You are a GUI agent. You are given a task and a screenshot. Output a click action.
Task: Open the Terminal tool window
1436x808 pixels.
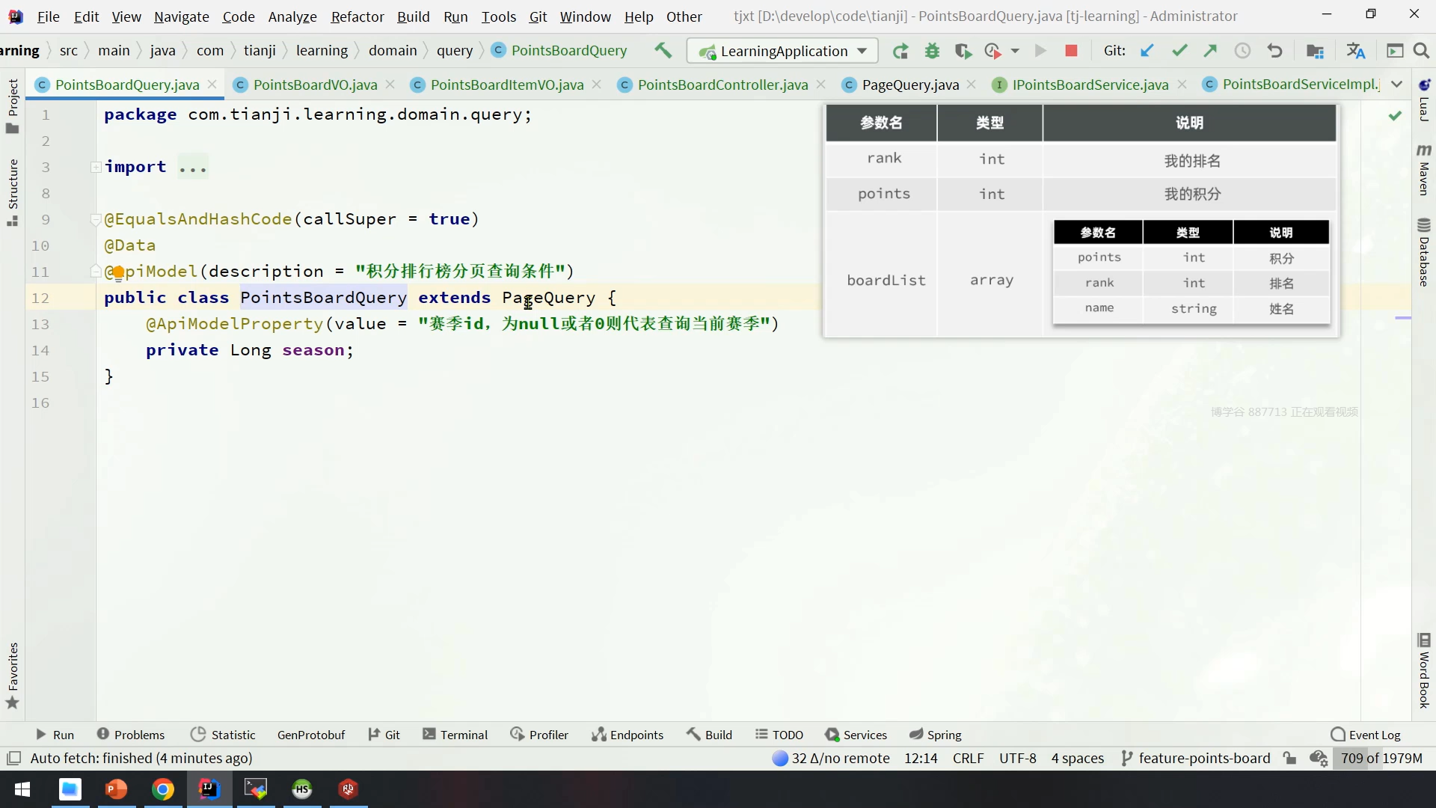(455, 735)
